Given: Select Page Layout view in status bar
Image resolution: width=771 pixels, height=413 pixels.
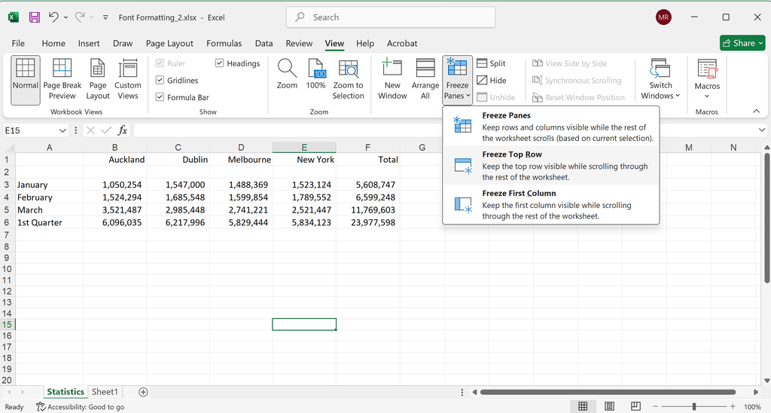Looking at the screenshot, I should [x=609, y=406].
